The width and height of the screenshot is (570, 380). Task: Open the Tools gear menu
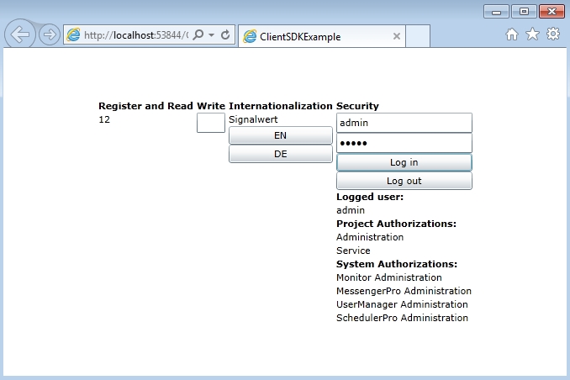[x=553, y=34]
